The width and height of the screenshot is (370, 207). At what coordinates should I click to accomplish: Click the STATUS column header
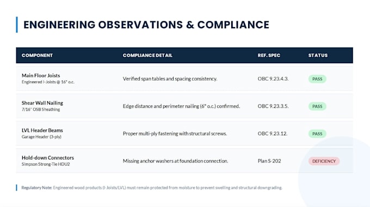tap(318, 56)
